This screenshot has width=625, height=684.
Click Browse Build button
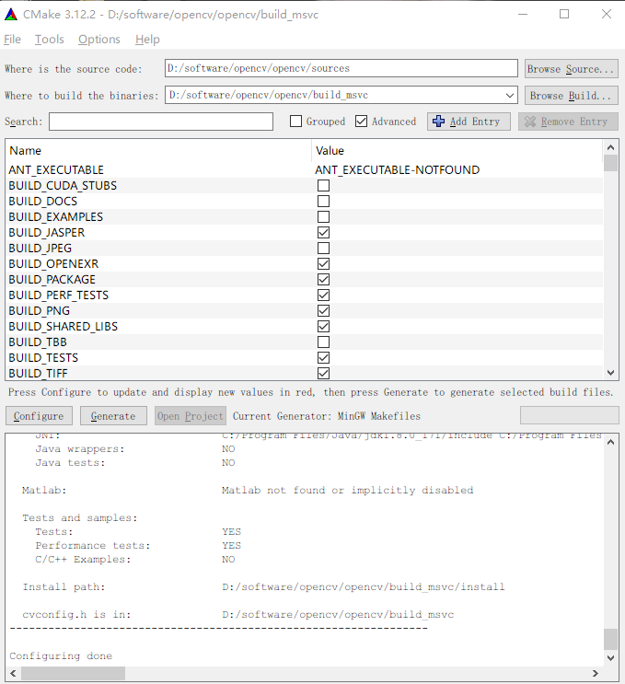tap(571, 96)
